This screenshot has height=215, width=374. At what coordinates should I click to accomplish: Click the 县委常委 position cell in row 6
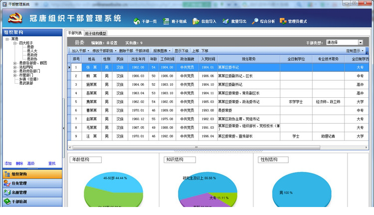pos(249,110)
